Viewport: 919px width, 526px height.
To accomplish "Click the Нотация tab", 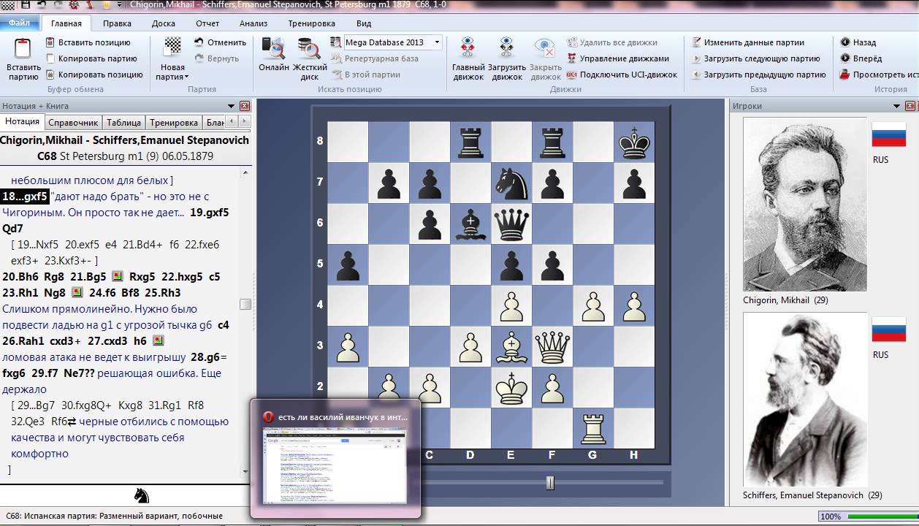I will 22,122.
